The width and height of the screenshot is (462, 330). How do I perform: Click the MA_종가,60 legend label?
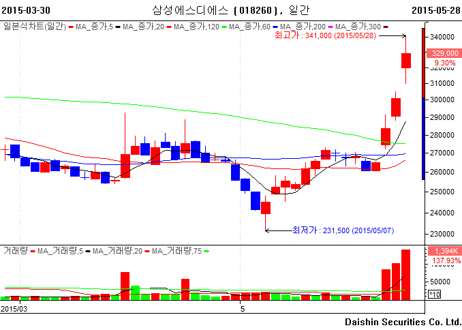click(249, 27)
